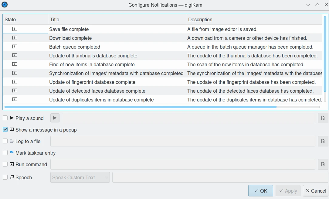Select Update of detected faces database complete
329x199 pixels.
97,91
